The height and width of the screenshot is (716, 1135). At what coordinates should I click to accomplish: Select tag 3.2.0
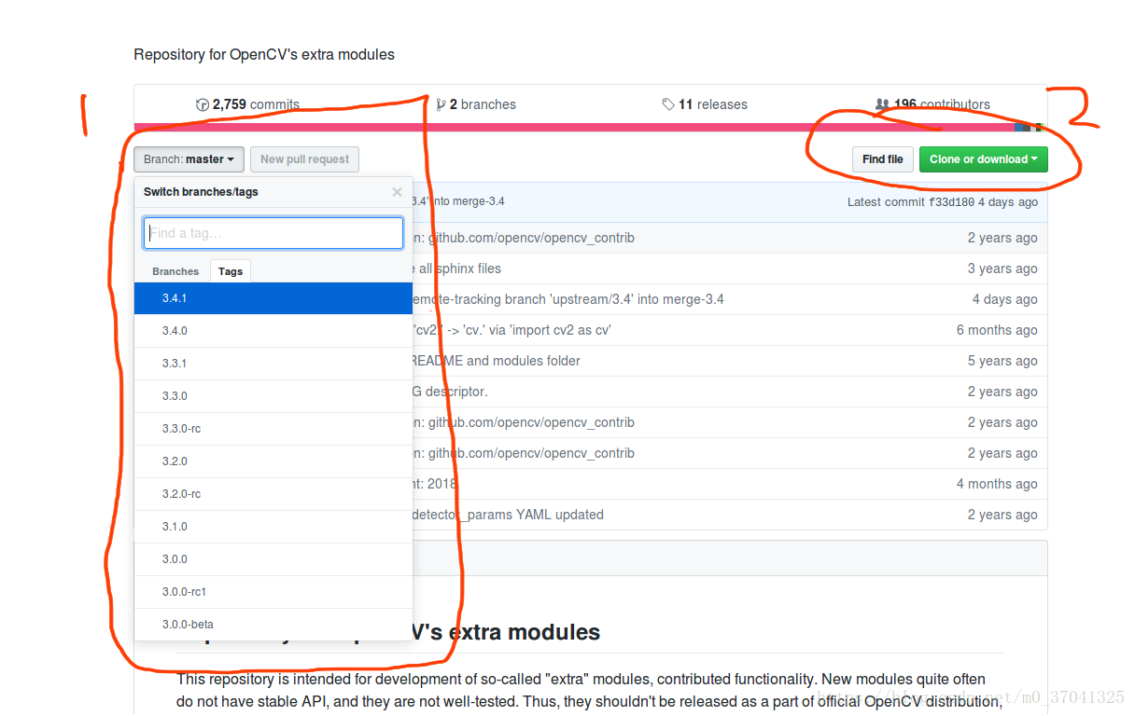point(273,461)
